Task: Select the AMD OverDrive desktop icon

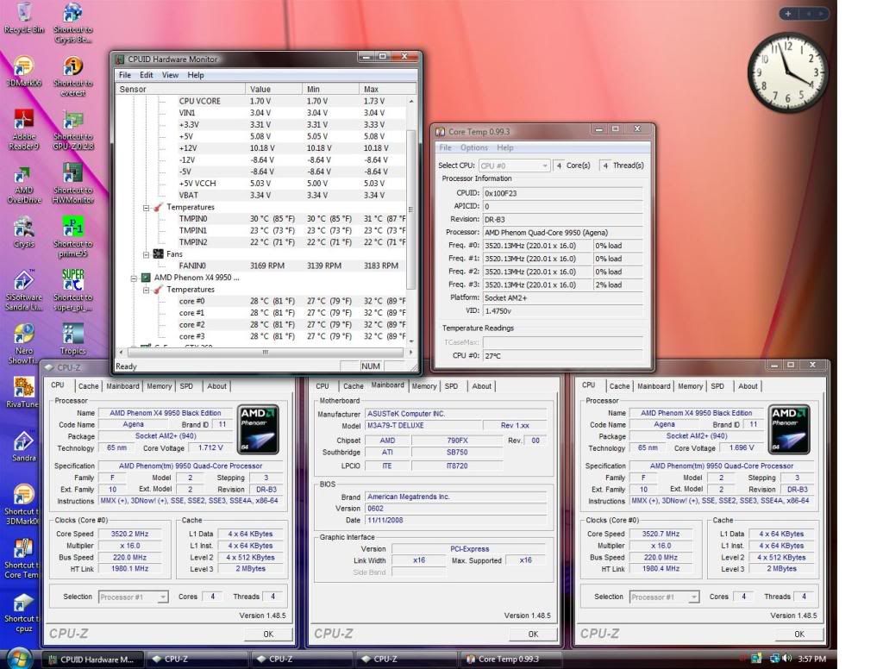Action: click(23, 184)
